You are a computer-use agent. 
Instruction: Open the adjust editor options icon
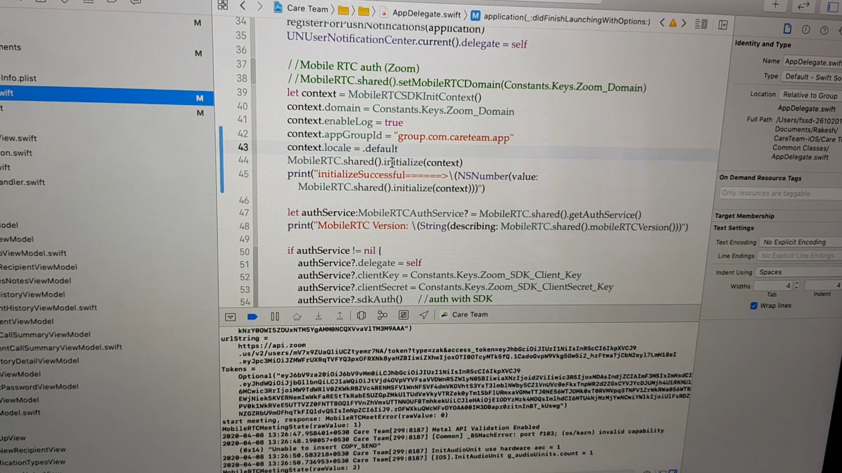701,24
